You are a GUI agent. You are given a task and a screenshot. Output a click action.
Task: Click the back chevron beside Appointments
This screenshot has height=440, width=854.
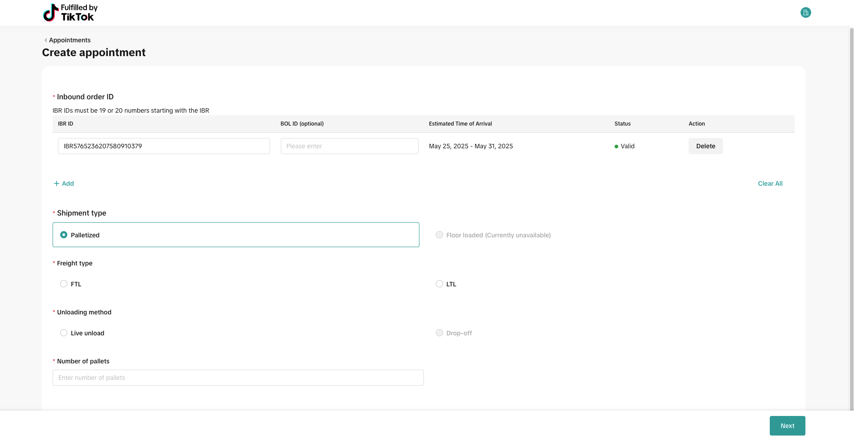click(45, 40)
